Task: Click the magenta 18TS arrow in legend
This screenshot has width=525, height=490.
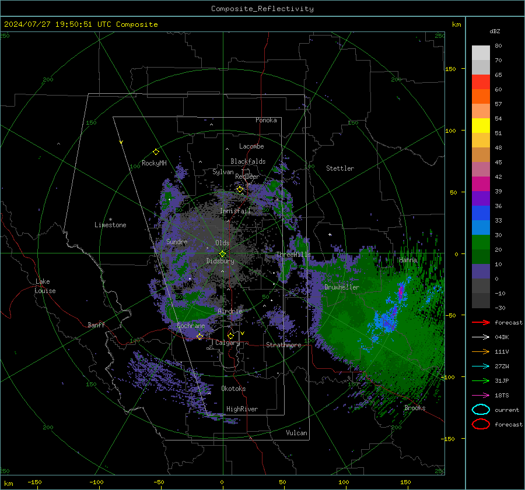Action: (481, 396)
